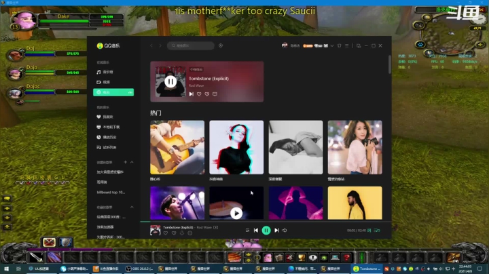Play previous track in player bar
The image size is (489, 274).
pyautogui.click(x=256, y=231)
